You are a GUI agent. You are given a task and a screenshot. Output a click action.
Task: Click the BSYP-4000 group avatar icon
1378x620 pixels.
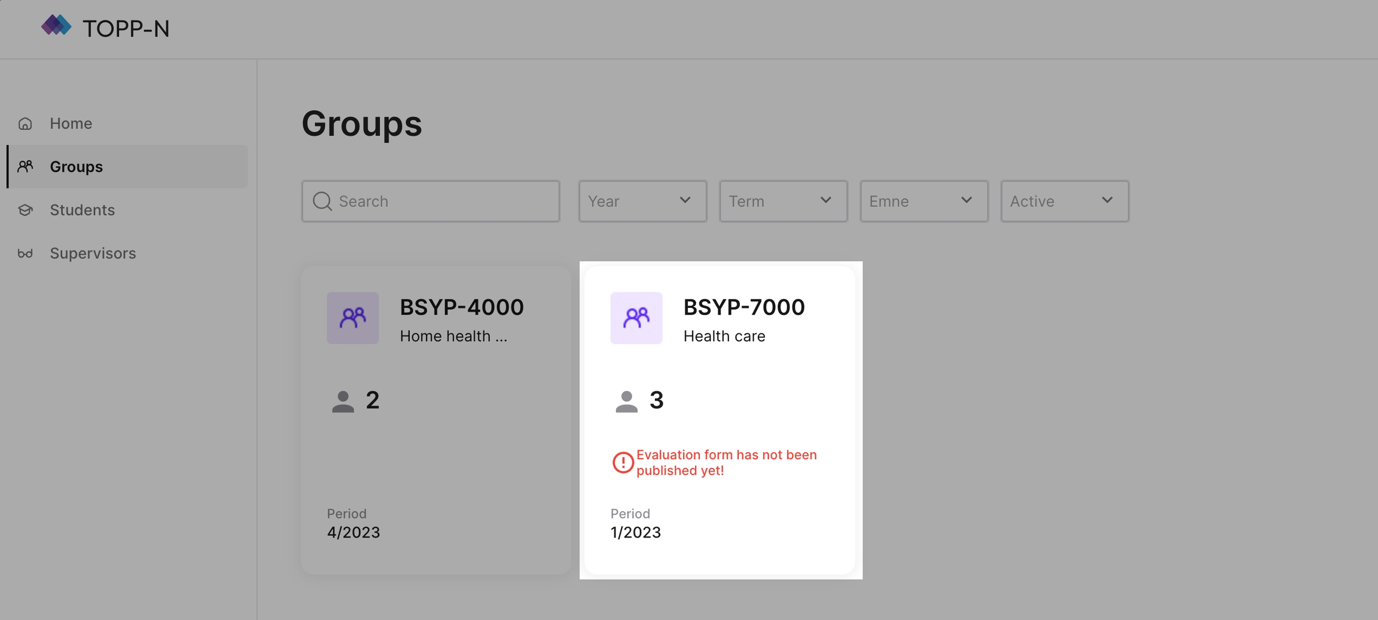coord(352,318)
